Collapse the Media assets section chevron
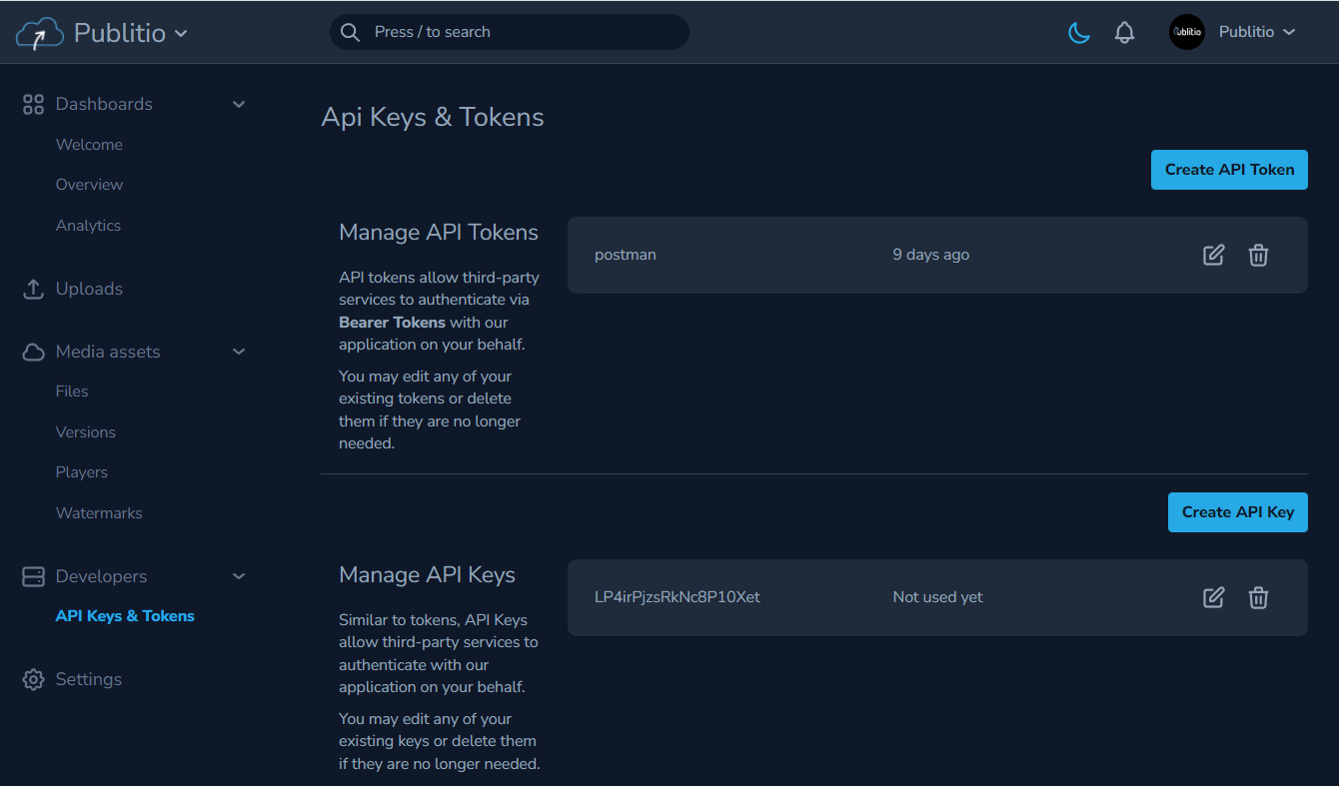Image resolution: width=1339 pixels, height=786 pixels. point(239,352)
